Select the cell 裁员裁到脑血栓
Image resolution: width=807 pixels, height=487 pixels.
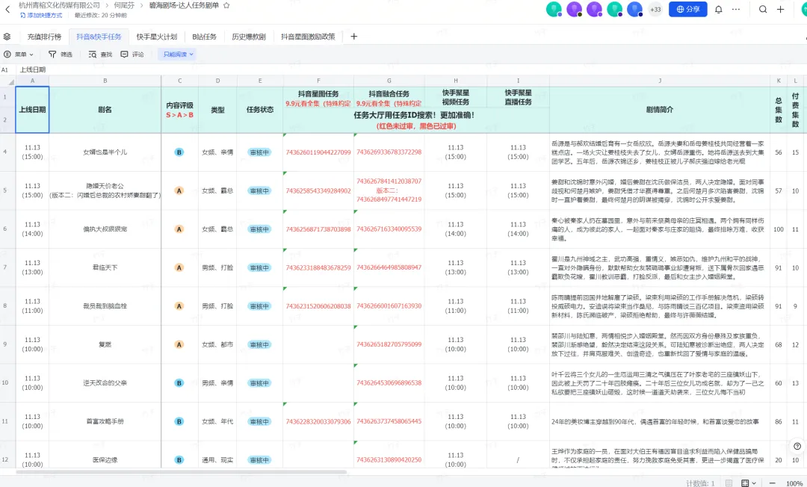coord(105,306)
